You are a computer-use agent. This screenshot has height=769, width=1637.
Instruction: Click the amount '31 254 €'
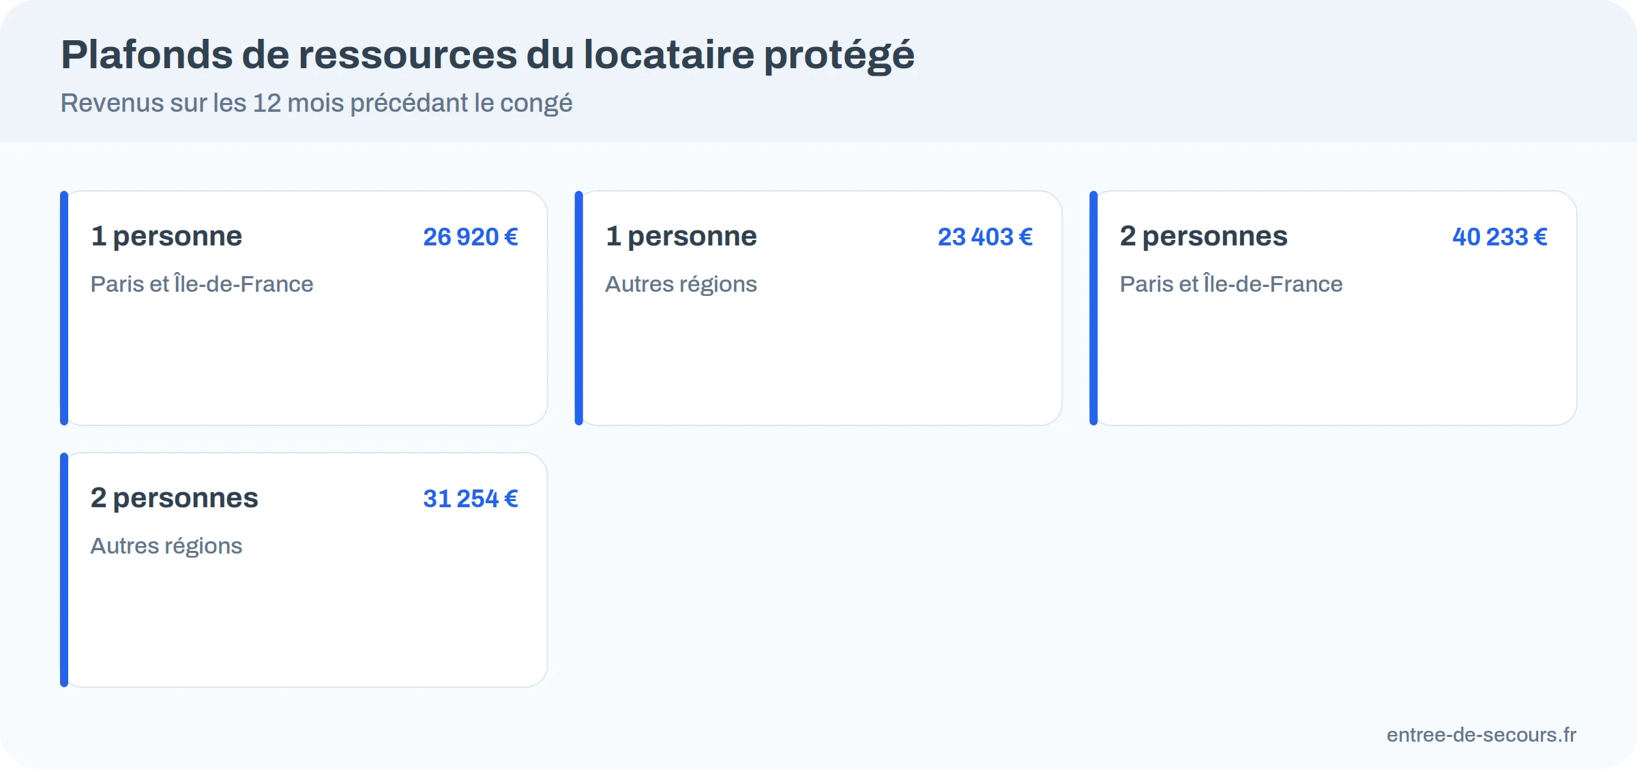(x=471, y=499)
